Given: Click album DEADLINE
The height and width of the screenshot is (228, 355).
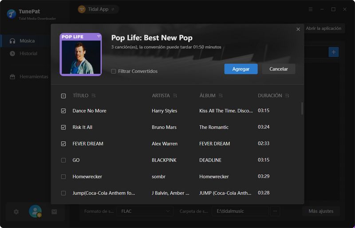Looking at the screenshot, I should pos(210,160).
